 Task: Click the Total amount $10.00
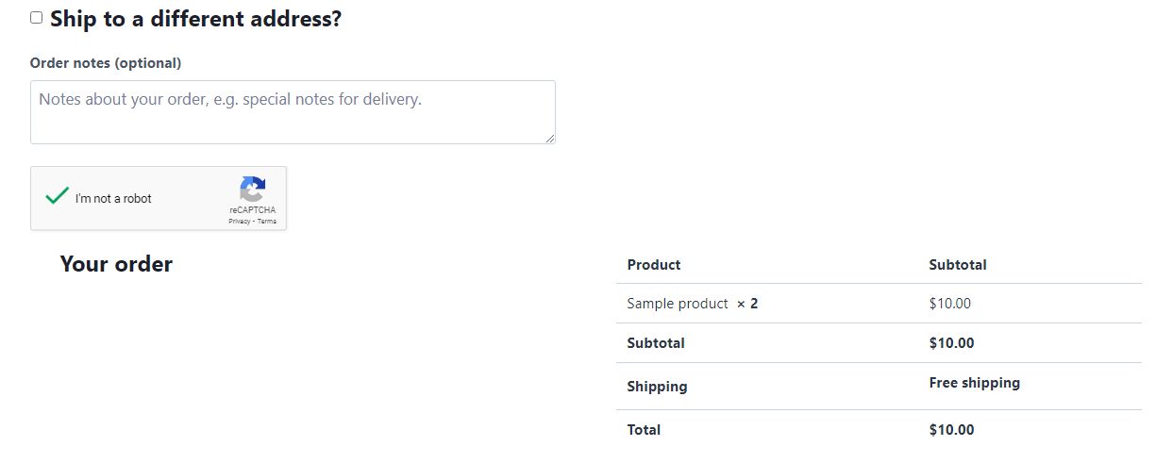(951, 430)
